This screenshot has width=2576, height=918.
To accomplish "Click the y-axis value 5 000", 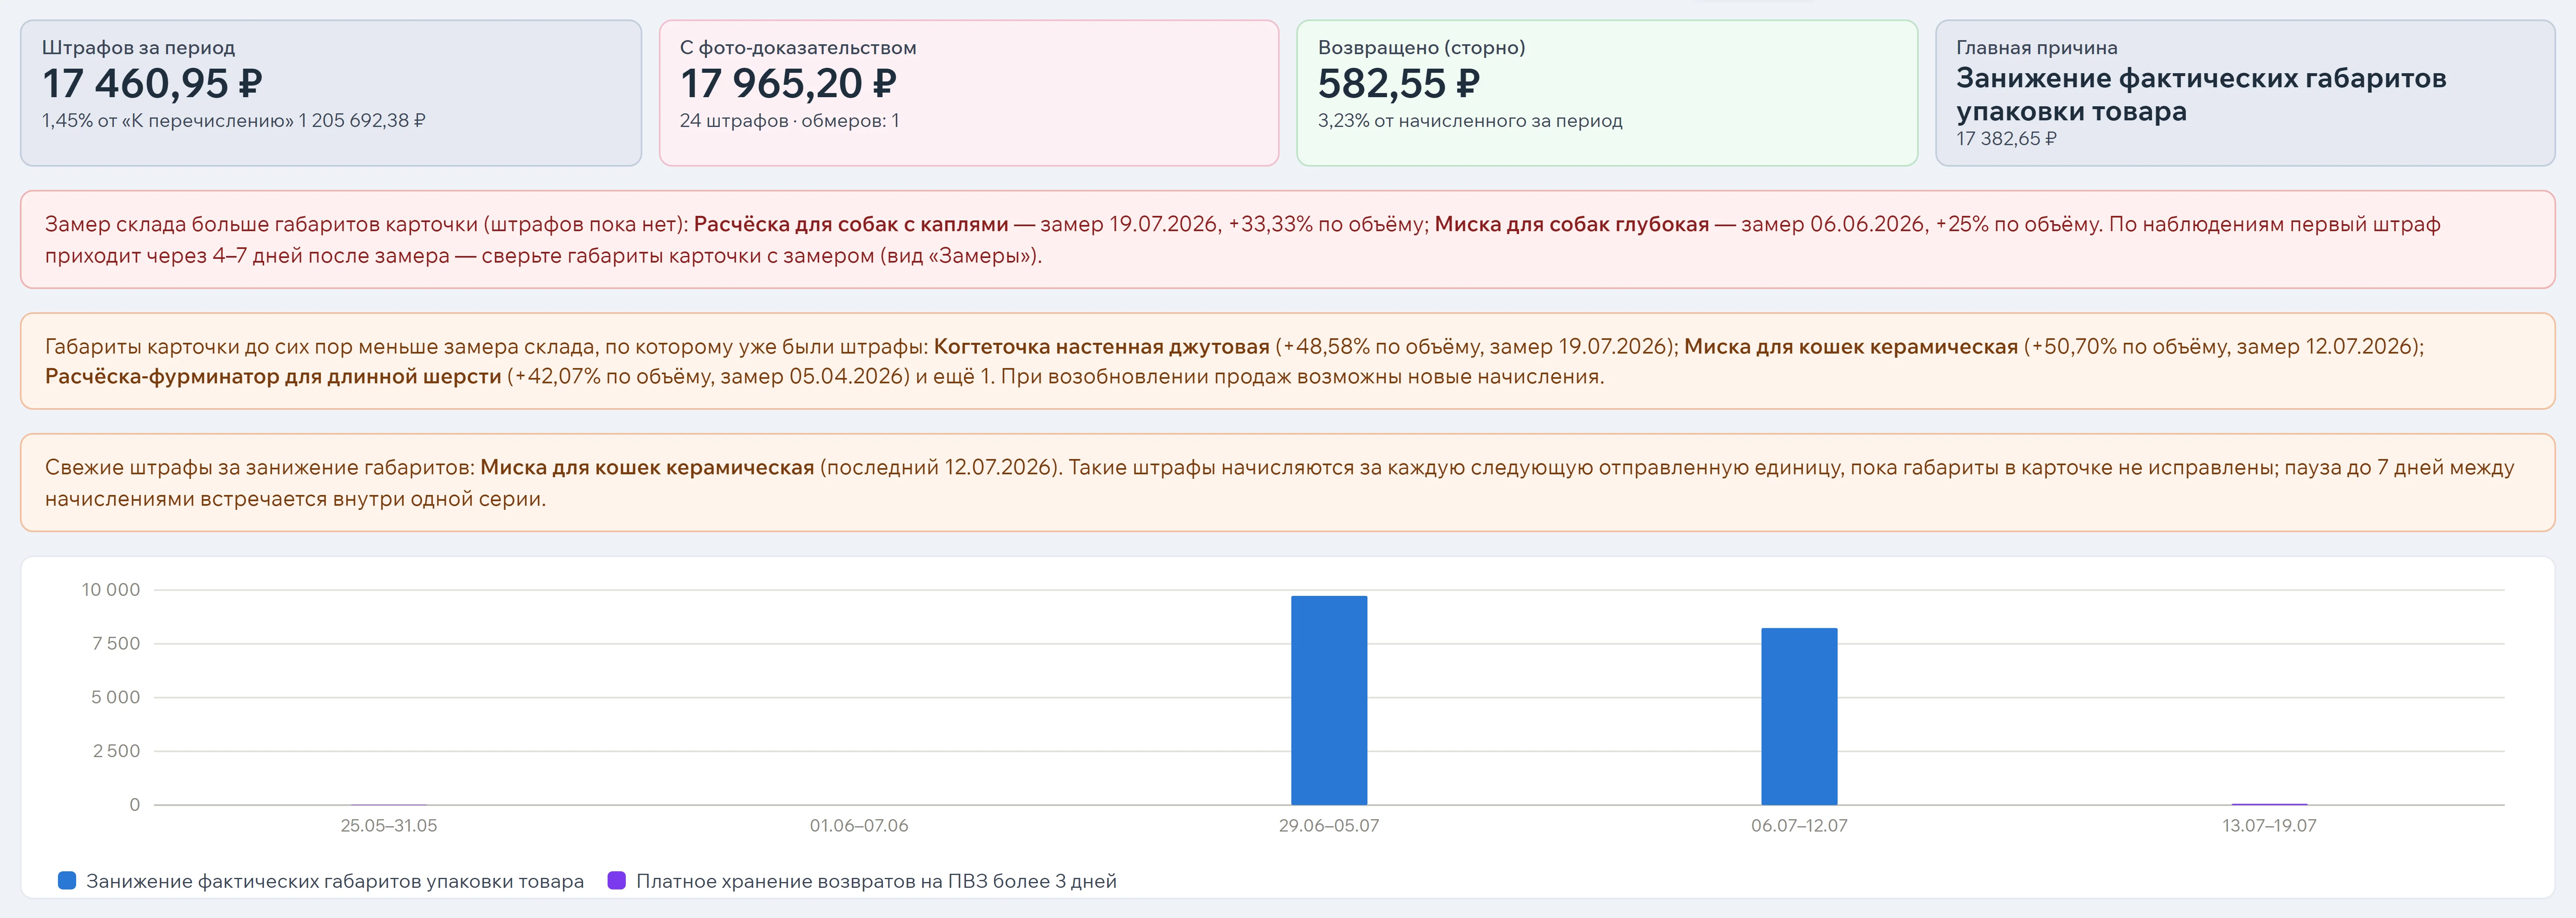I will [x=116, y=697].
